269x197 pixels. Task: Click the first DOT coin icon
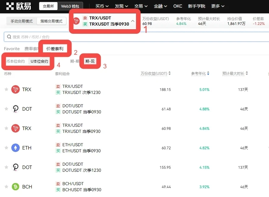(x=15, y=109)
